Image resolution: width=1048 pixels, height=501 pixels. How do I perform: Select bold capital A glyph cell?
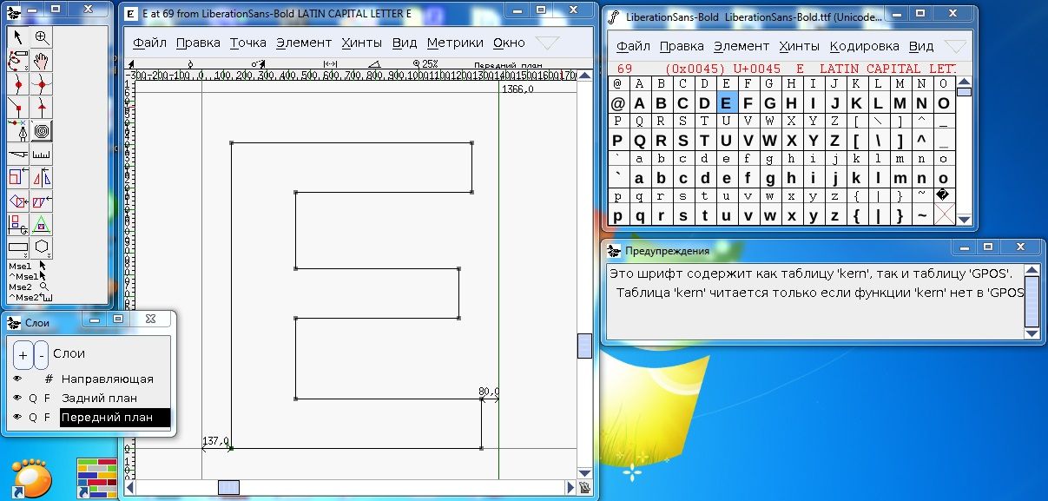pos(640,103)
